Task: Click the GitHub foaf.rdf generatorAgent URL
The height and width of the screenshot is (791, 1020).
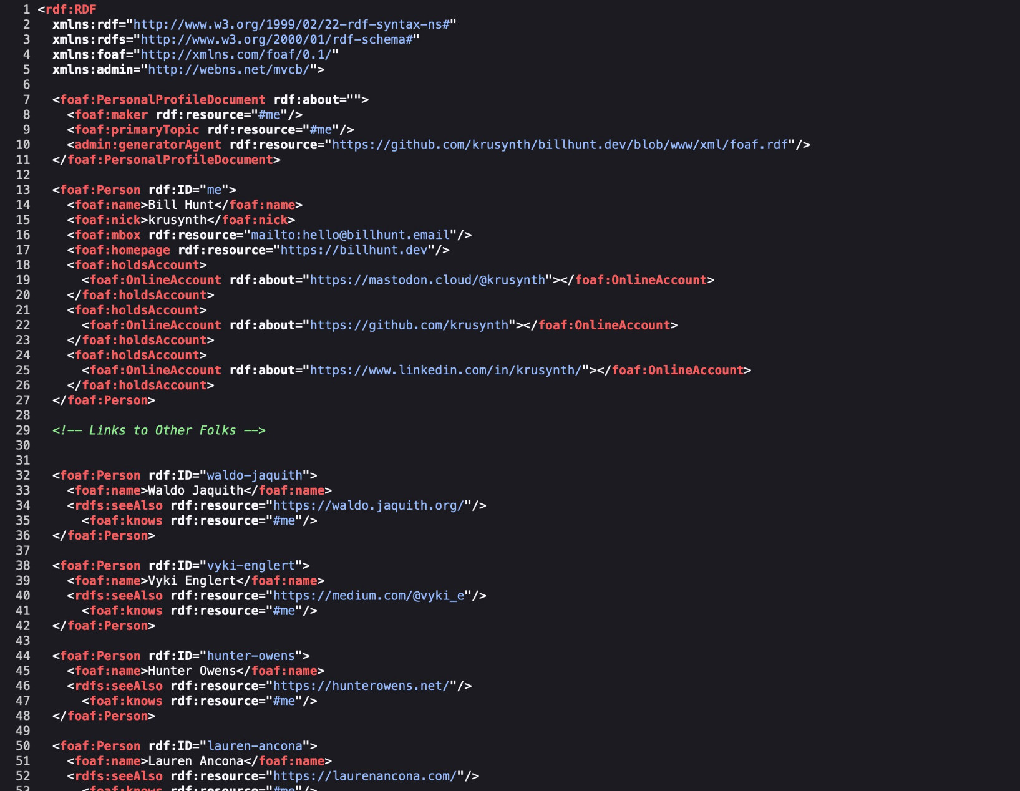Action: click(x=560, y=145)
